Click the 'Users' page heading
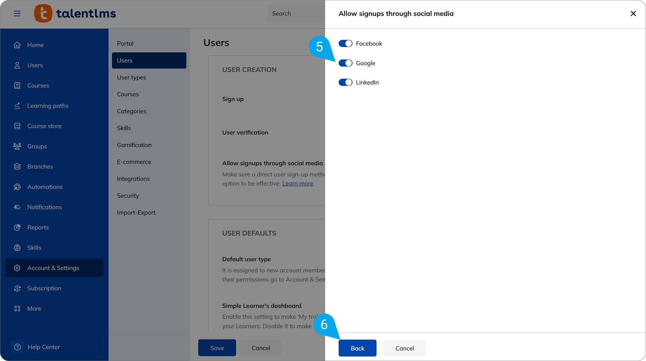 coord(216,43)
